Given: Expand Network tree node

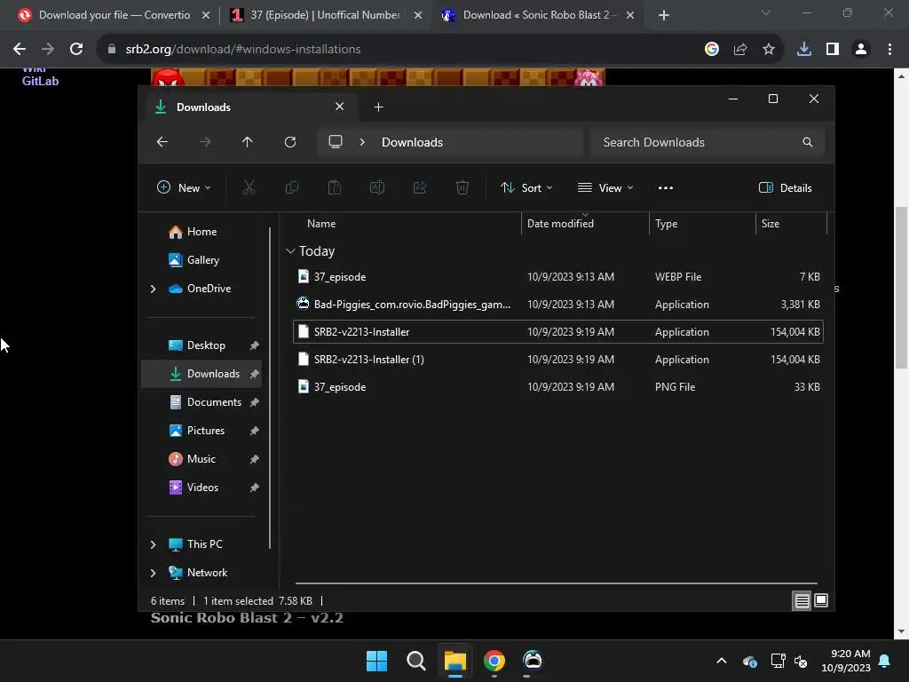Looking at the screenshot, I should tap(153, 573).
